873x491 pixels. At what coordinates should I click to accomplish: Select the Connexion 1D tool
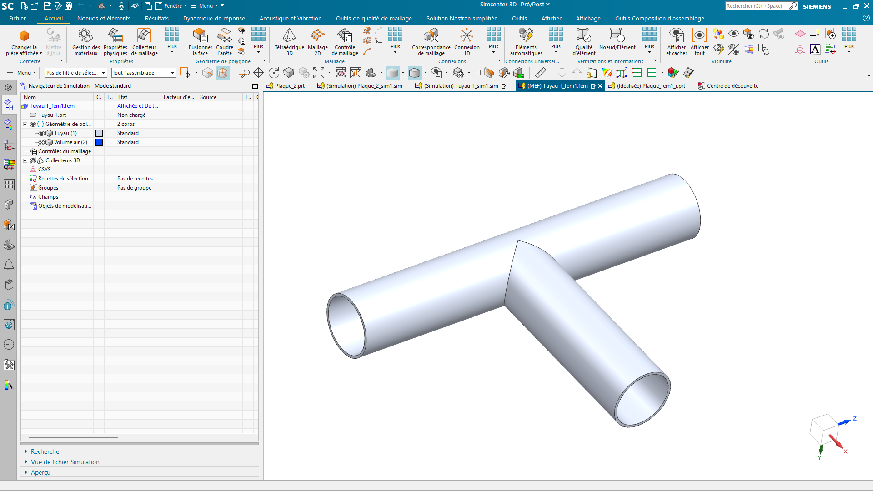pyautogui.click(x=467, y=41)
